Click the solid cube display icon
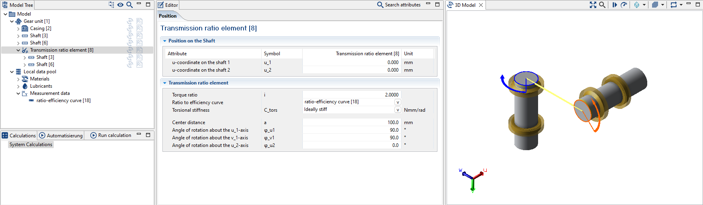This screenshot has height=205, width=703. coord(655,5)
